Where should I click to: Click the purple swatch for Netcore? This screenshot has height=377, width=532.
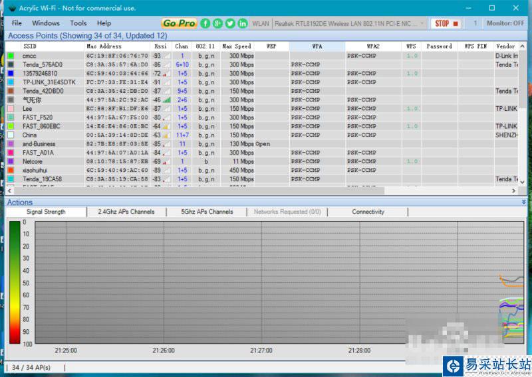pos(11,161)
